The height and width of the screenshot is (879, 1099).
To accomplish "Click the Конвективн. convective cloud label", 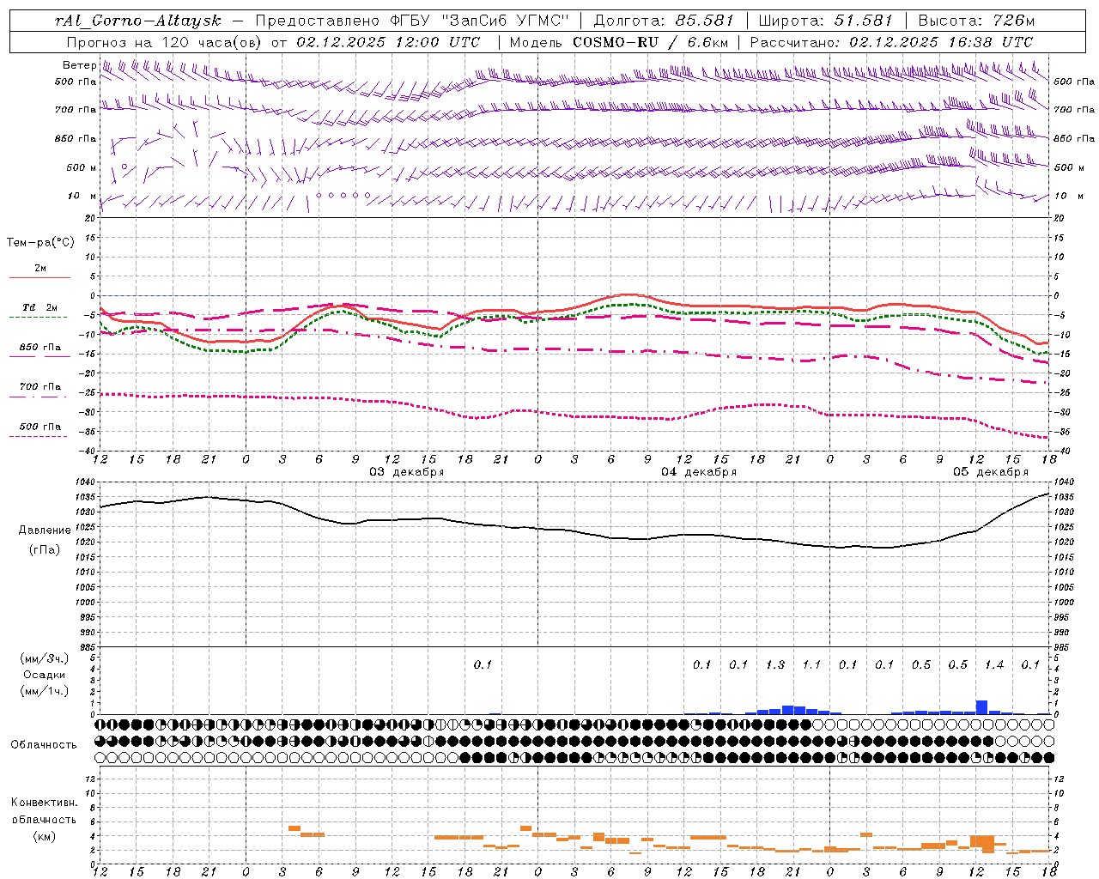I will click(44, 803).
